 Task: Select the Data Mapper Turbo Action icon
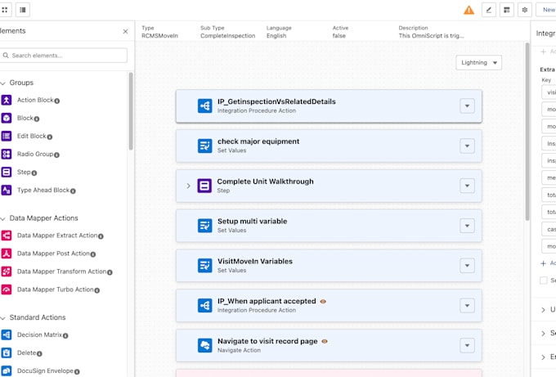tap(7, 289)
